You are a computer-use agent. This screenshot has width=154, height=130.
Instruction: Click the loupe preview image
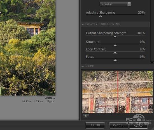point(118,92)
